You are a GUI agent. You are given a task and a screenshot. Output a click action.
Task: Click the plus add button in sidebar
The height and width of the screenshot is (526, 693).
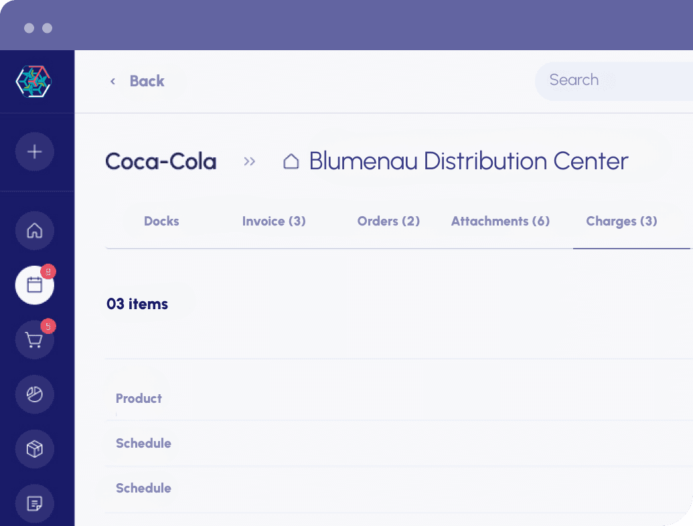click(34, 152)
